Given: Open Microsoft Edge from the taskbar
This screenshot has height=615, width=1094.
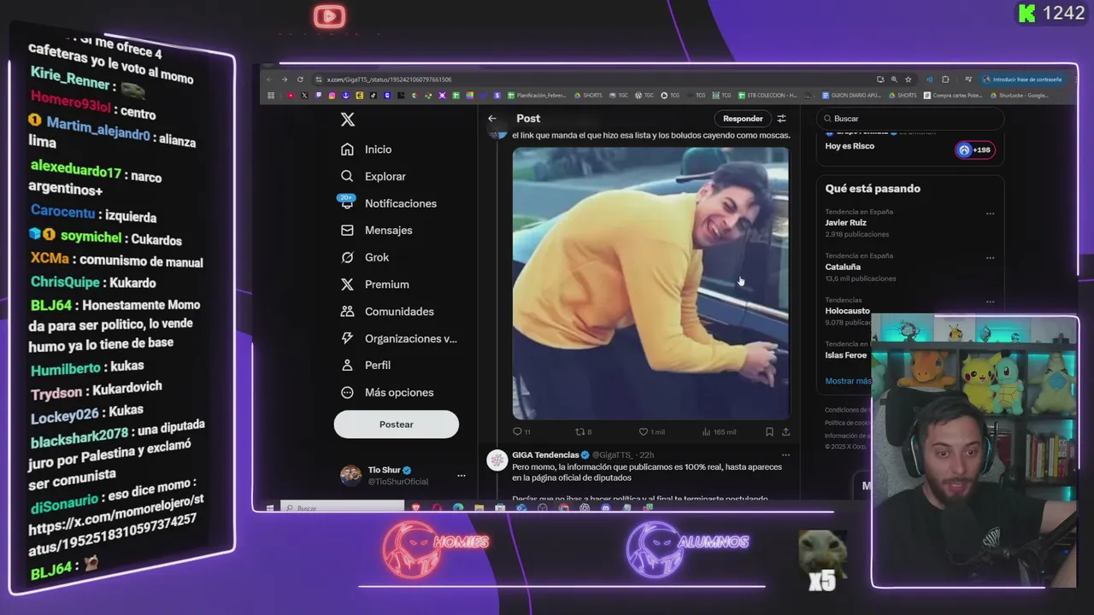Looking at the screenshot, I should [x=458, y=507].
